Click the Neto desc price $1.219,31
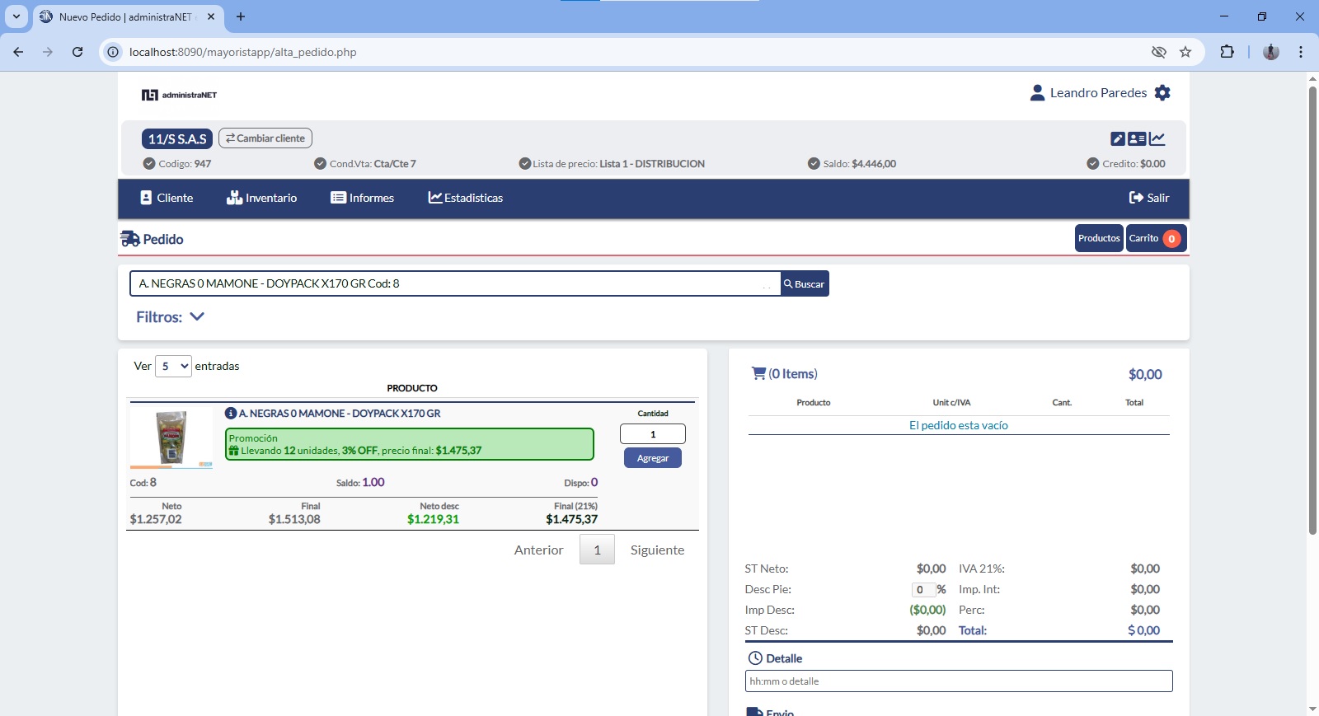Image resolution: width=1319 pixels, height=716 pixels. point(433,519)
